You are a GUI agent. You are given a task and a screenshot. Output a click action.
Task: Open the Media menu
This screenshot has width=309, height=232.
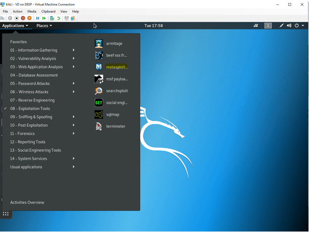point(32,11)
